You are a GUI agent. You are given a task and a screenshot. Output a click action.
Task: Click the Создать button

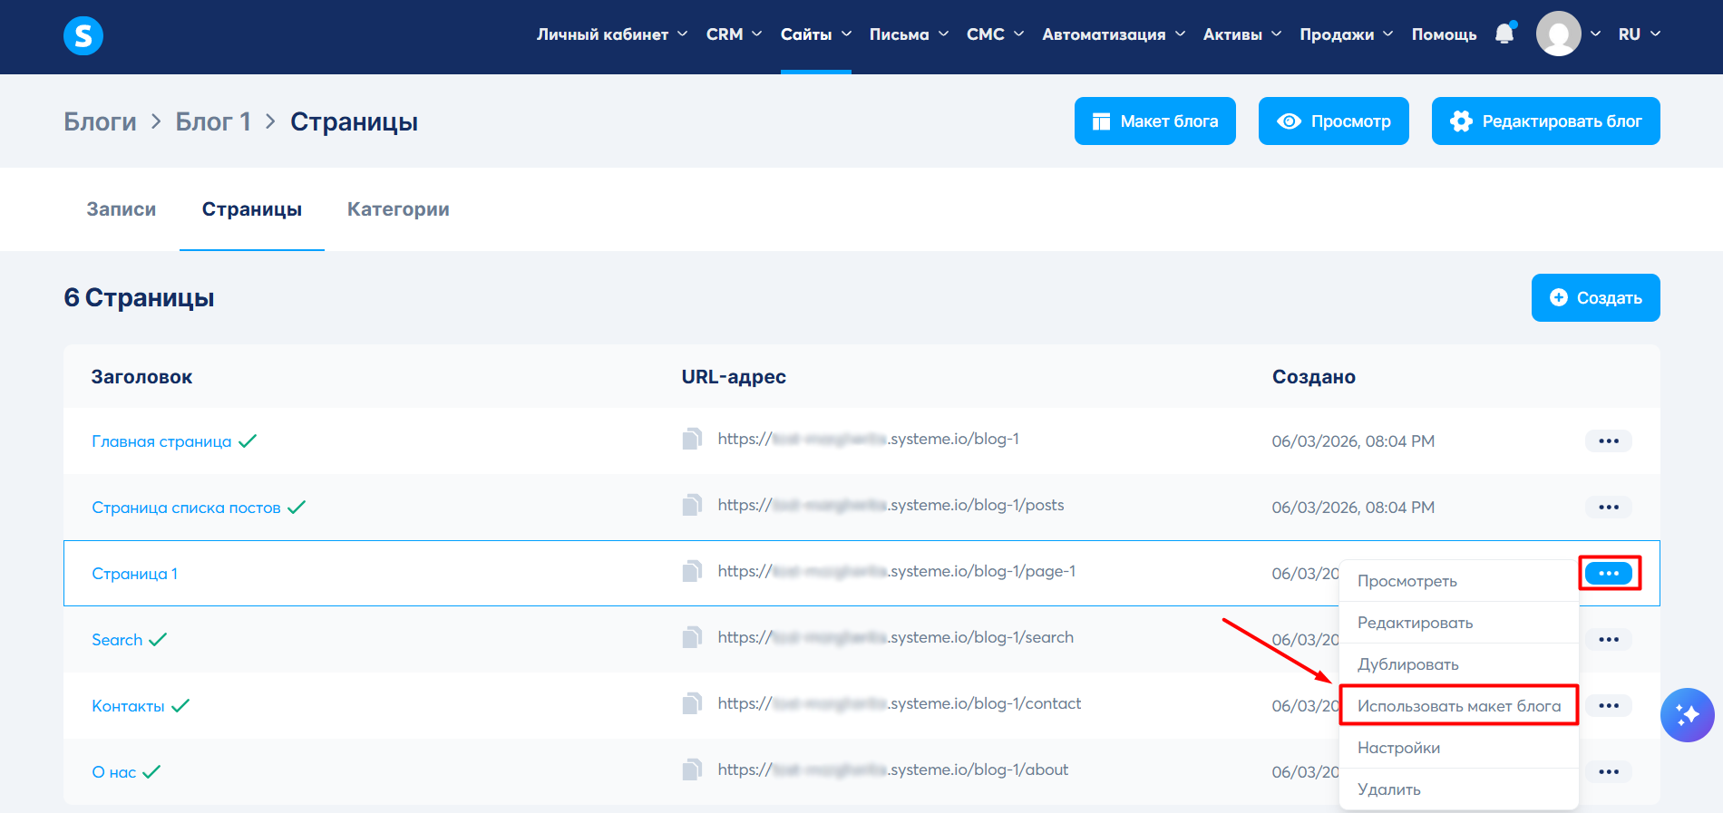(x=1595, y=297)
